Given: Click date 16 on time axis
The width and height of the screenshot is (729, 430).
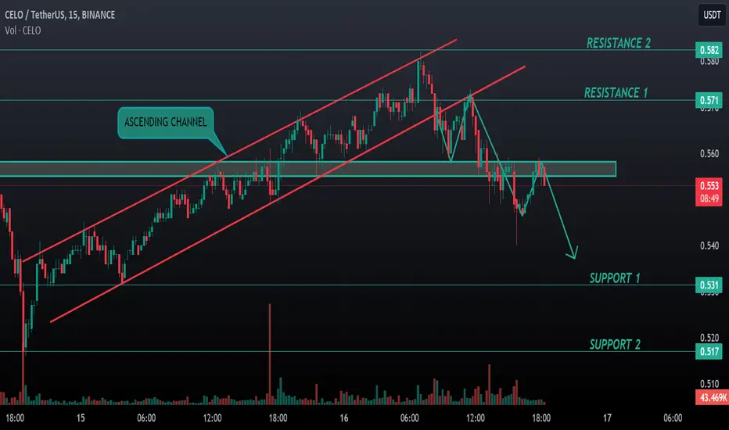Looking at the screenshot, I should coord(343,418).
